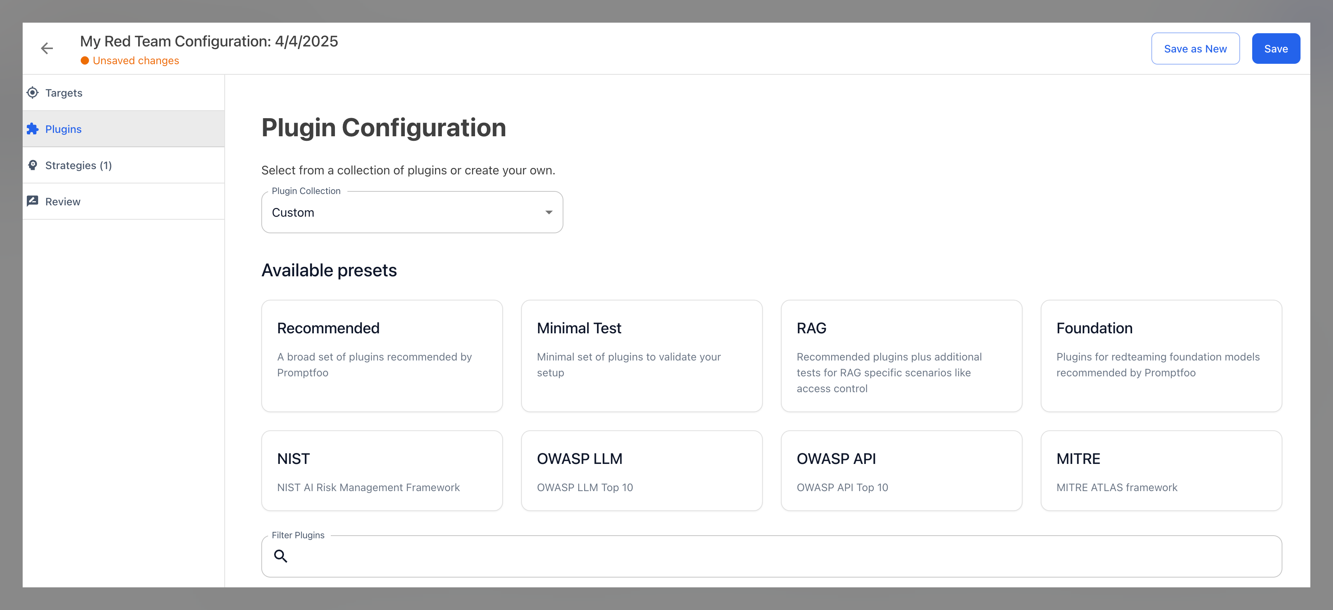Select the OWASP LLM Top 10 preset
The image size is (1333, 610).
click(642, 470)
